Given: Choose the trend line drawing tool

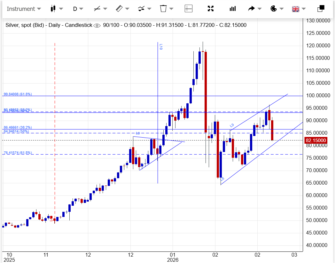Looking at the screenshot, I should 97,9.
